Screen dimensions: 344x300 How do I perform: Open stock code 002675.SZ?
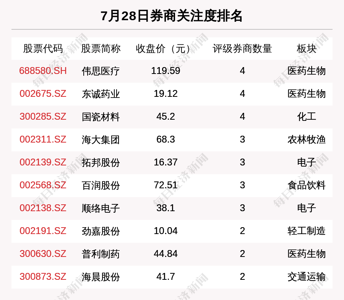(x=43, y=94)
